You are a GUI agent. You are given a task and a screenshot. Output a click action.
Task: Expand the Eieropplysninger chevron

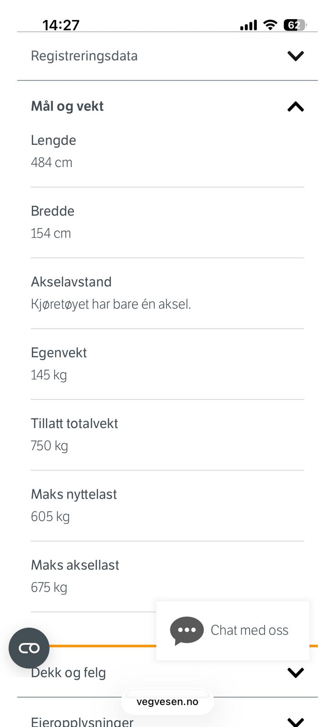pyautogui.click(x=296, y=722)
